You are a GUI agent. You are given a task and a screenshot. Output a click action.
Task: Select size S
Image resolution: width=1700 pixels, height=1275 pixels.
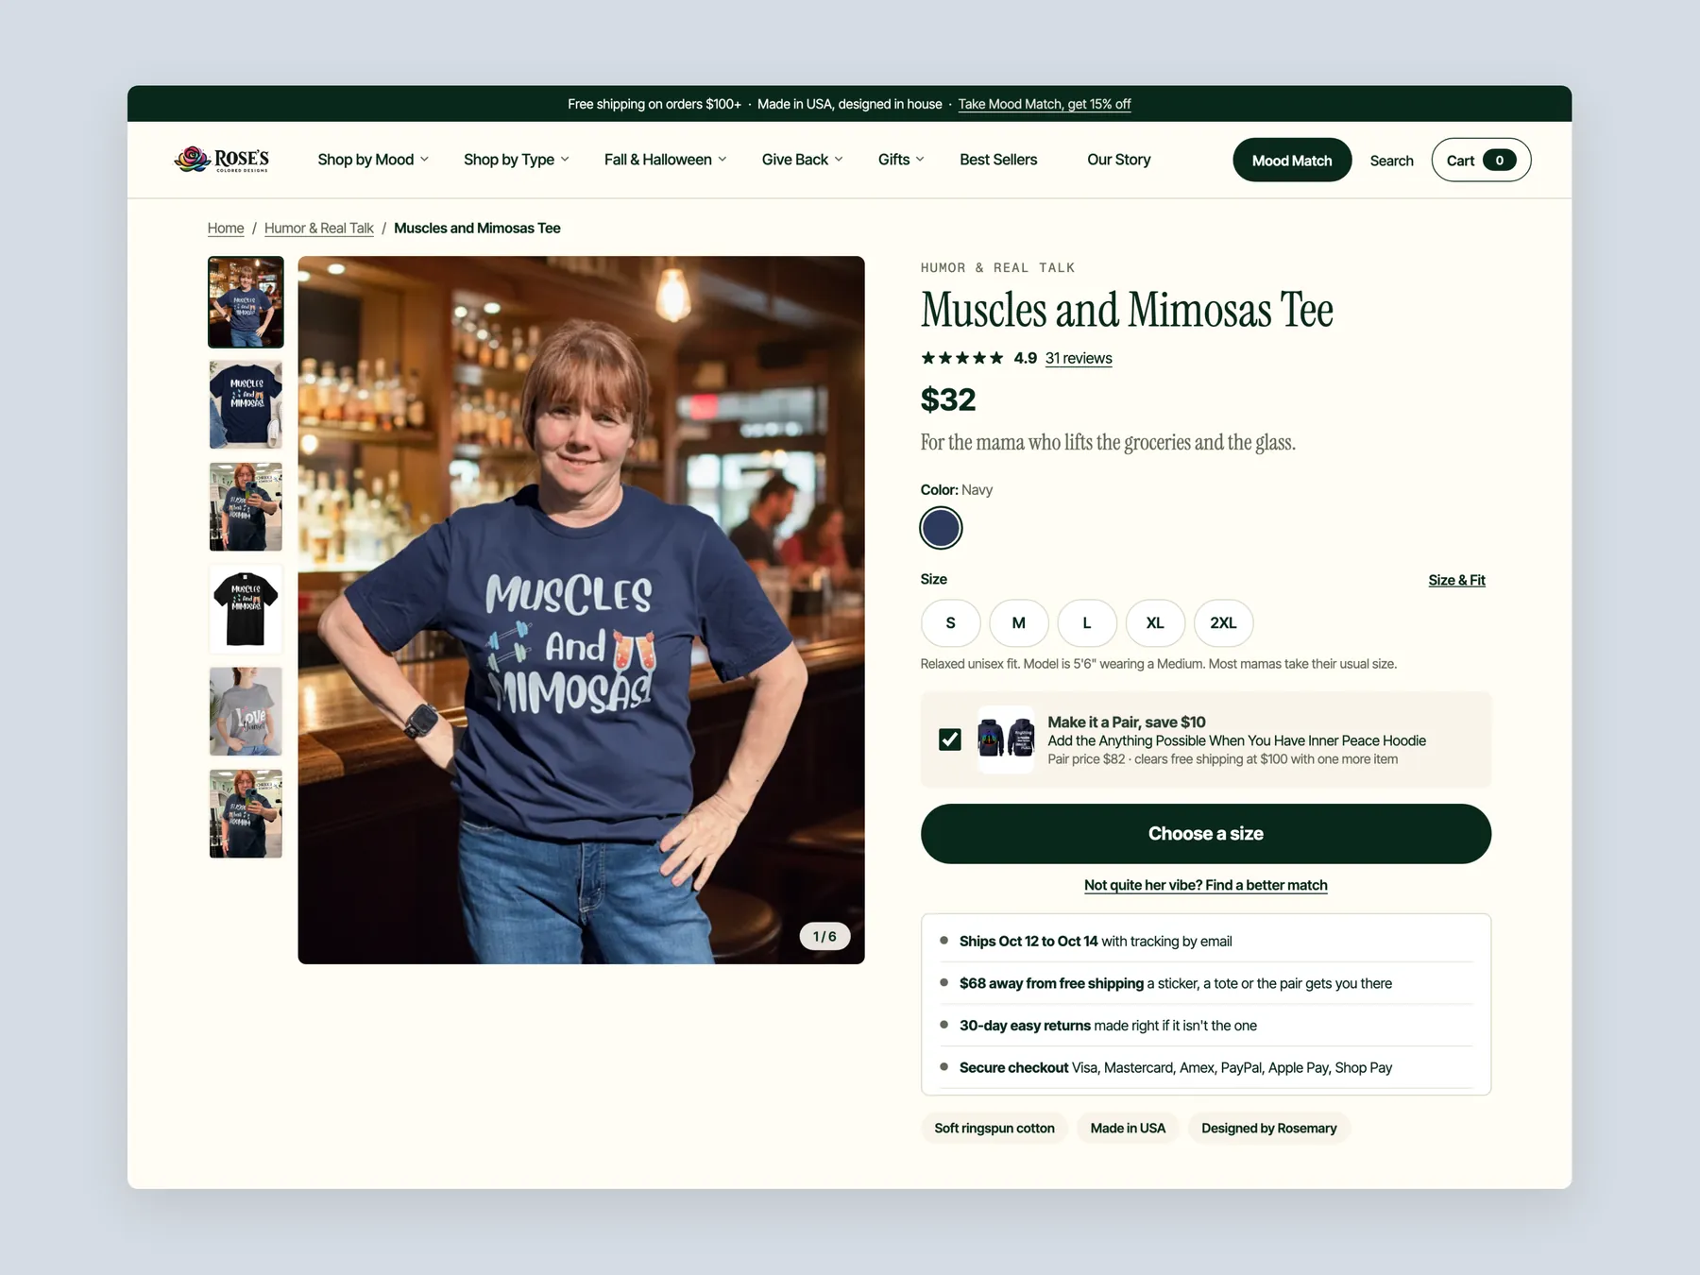point(950,623)
